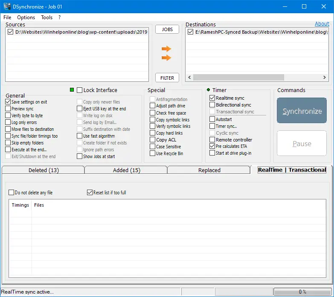Enable Execute at the end checkbox

pos(8,149)
